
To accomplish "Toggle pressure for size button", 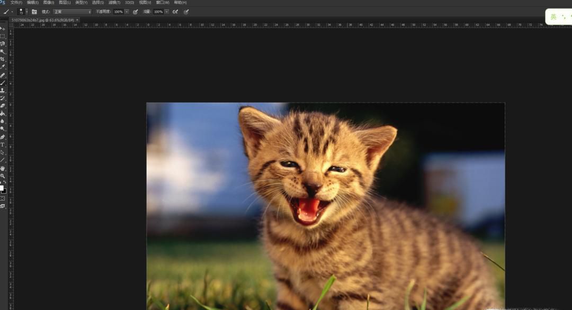I will click(x=186, y=12).
